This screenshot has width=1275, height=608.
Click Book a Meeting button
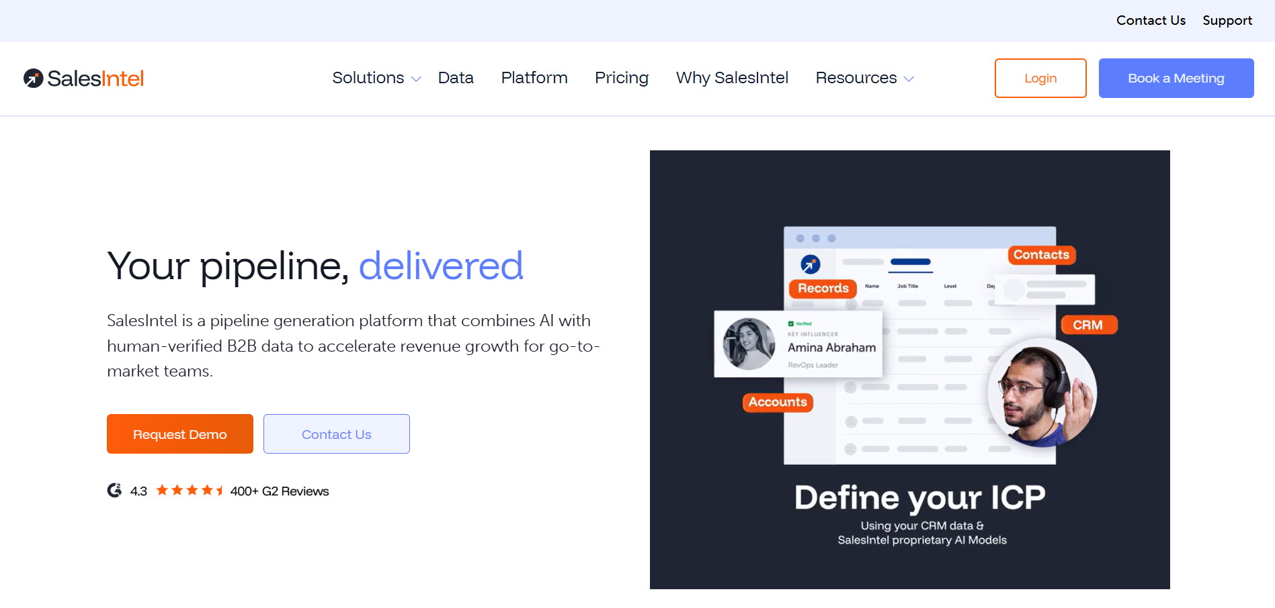coord(1176,78)
